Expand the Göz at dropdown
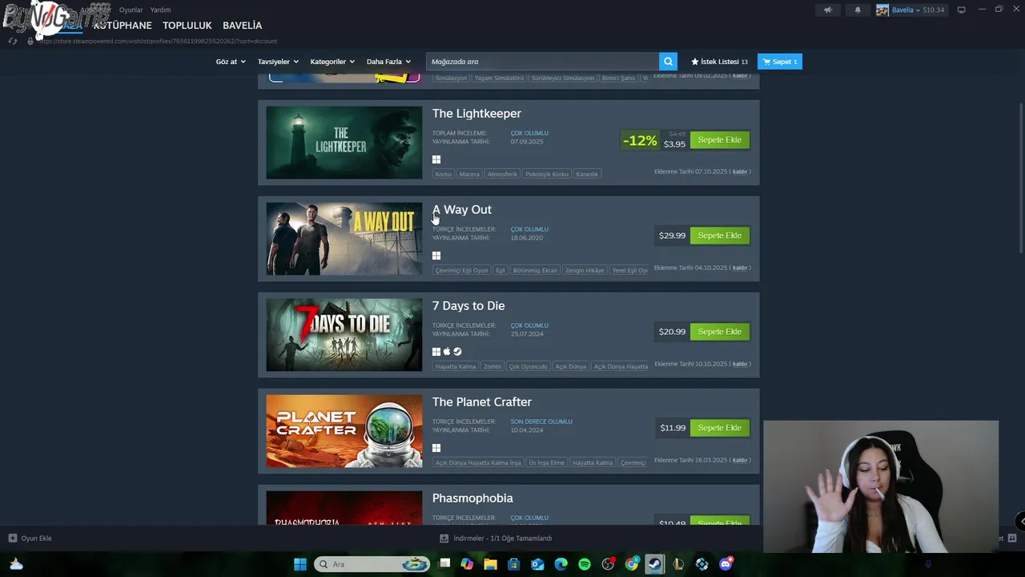The height and width of the screenshot is (577, 1025). [231, 62]
